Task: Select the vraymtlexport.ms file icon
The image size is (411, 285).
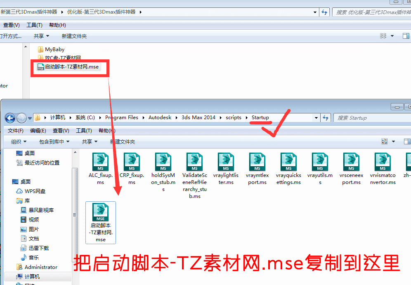Action: [x=257, y=162]
